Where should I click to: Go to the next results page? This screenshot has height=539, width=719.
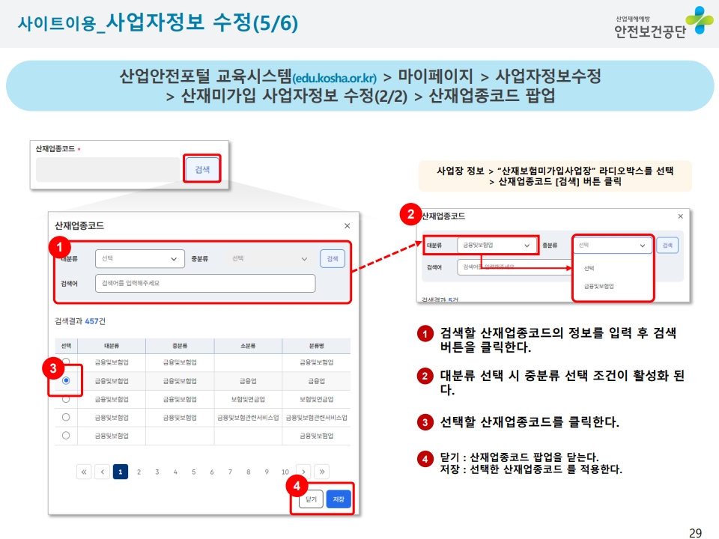tap(304, 472)
